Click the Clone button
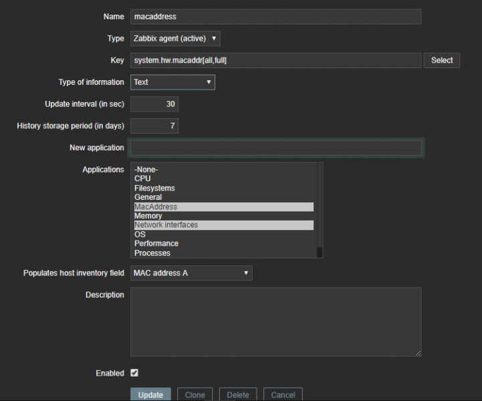Image resolution: width=482 pixels, height=401 pixels. (195, 394)
